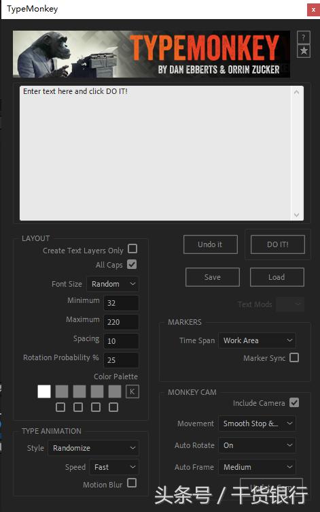Disable the Include Camera checkbox
The width and height of the screenshot is (320, 512).
pyautogui.click(x=294, y=402)
